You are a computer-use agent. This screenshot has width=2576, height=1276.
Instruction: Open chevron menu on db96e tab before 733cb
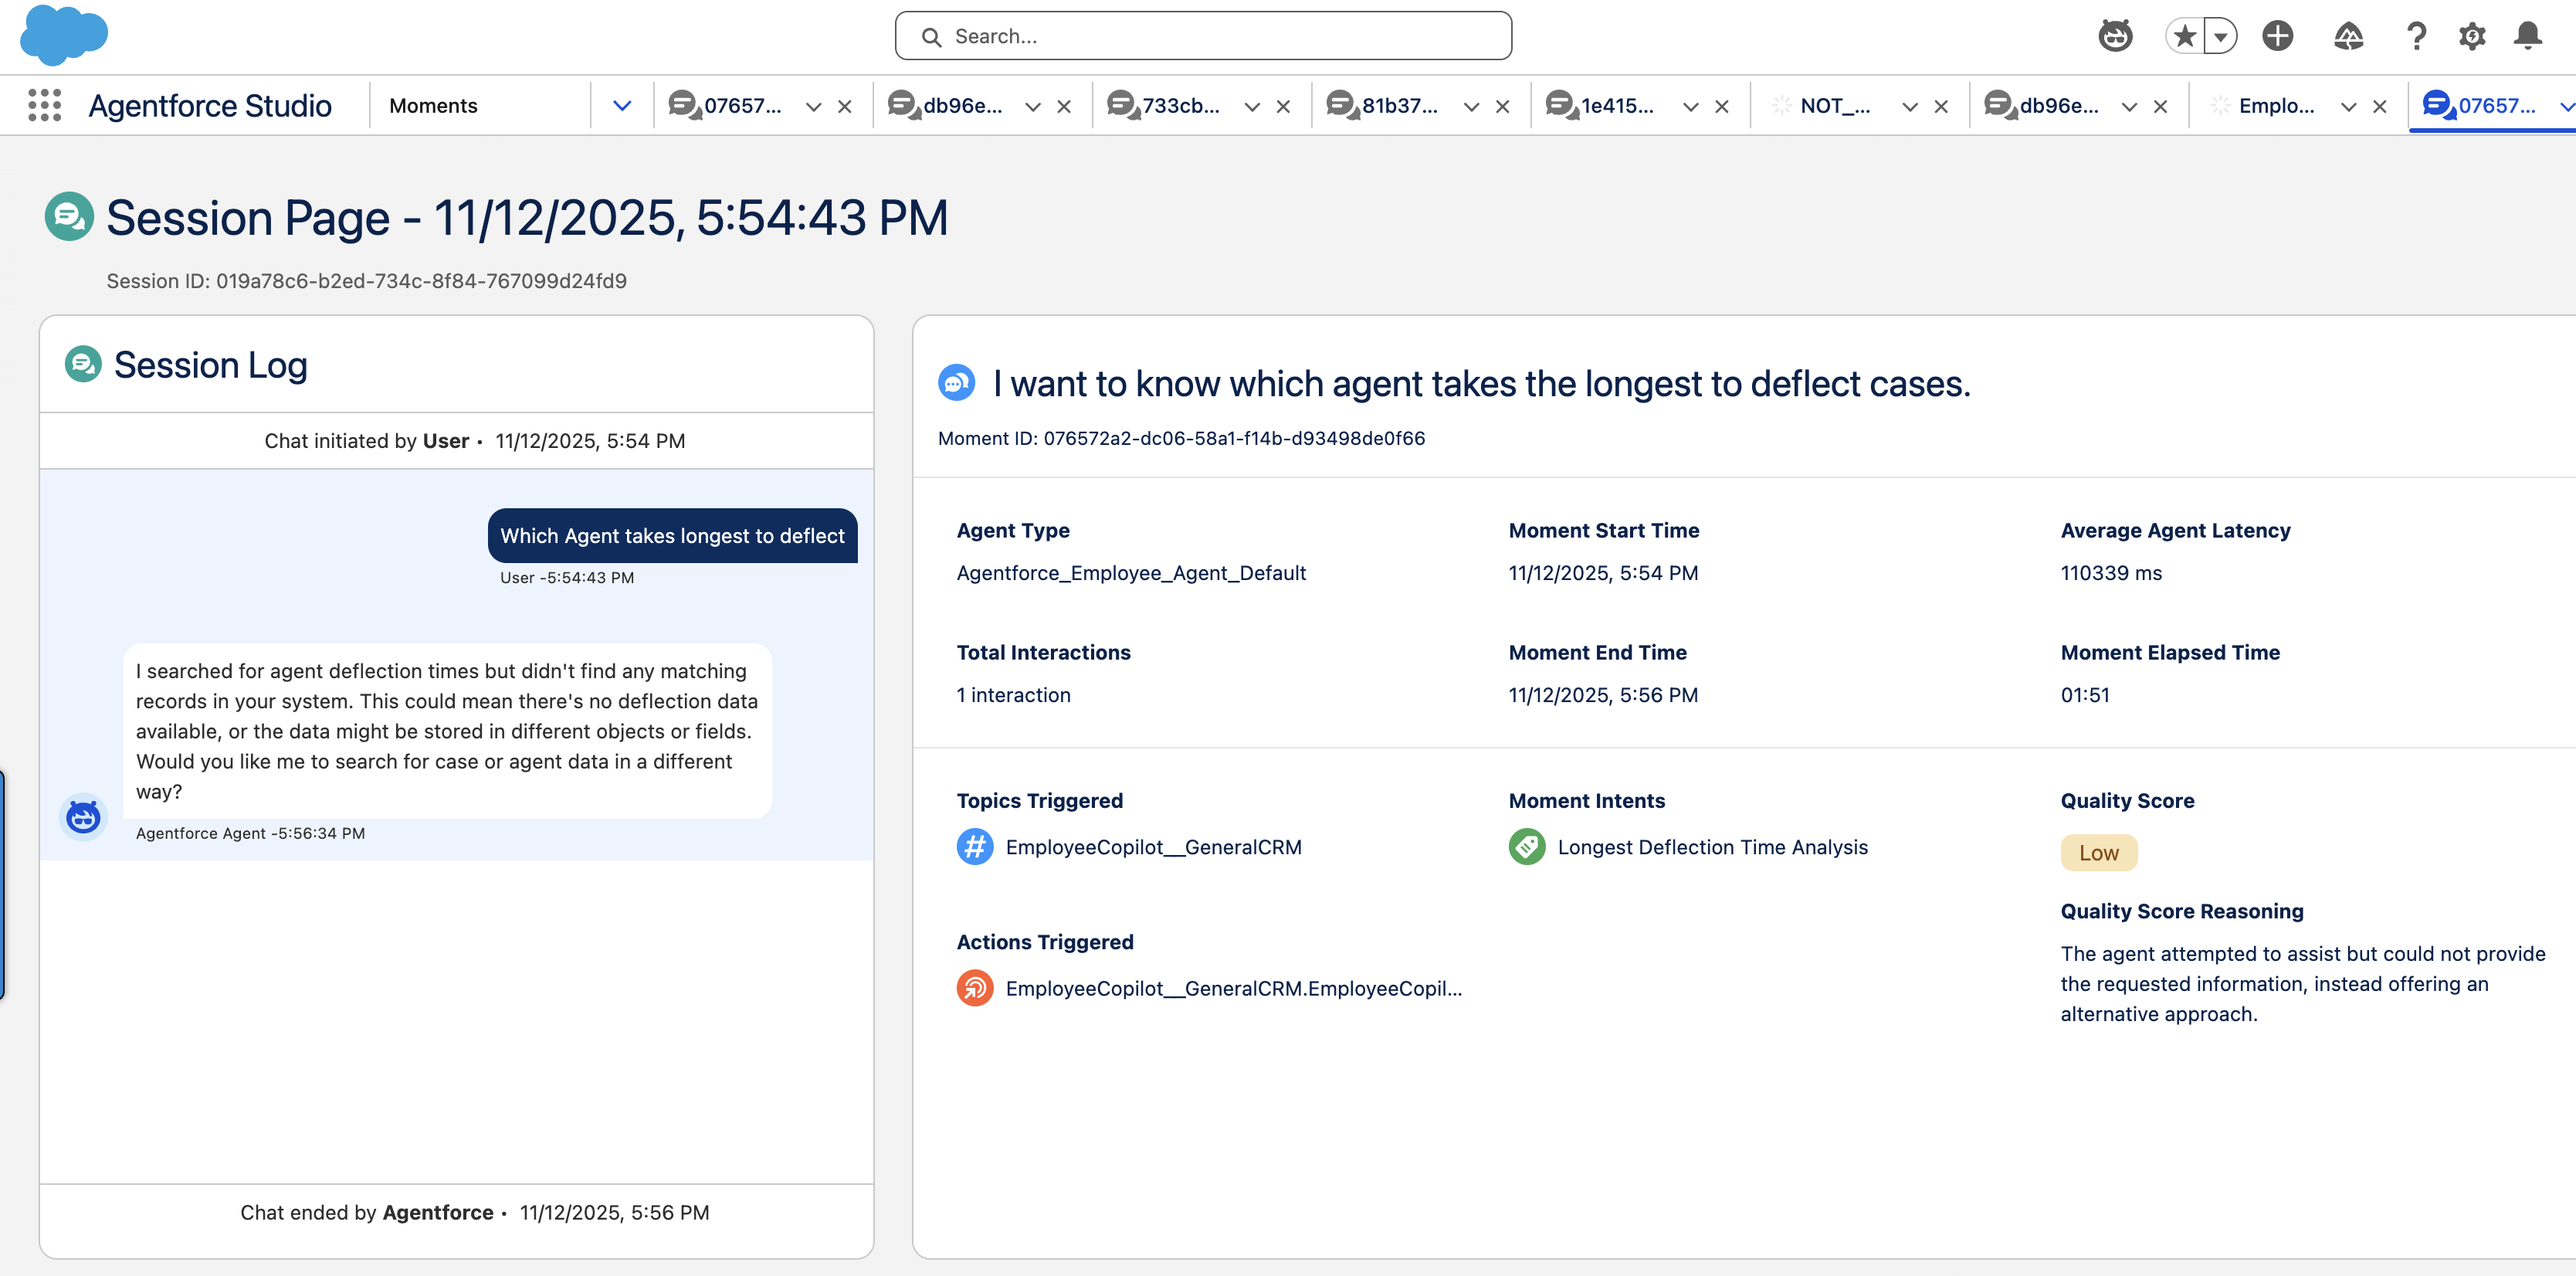pos(1033,106)
